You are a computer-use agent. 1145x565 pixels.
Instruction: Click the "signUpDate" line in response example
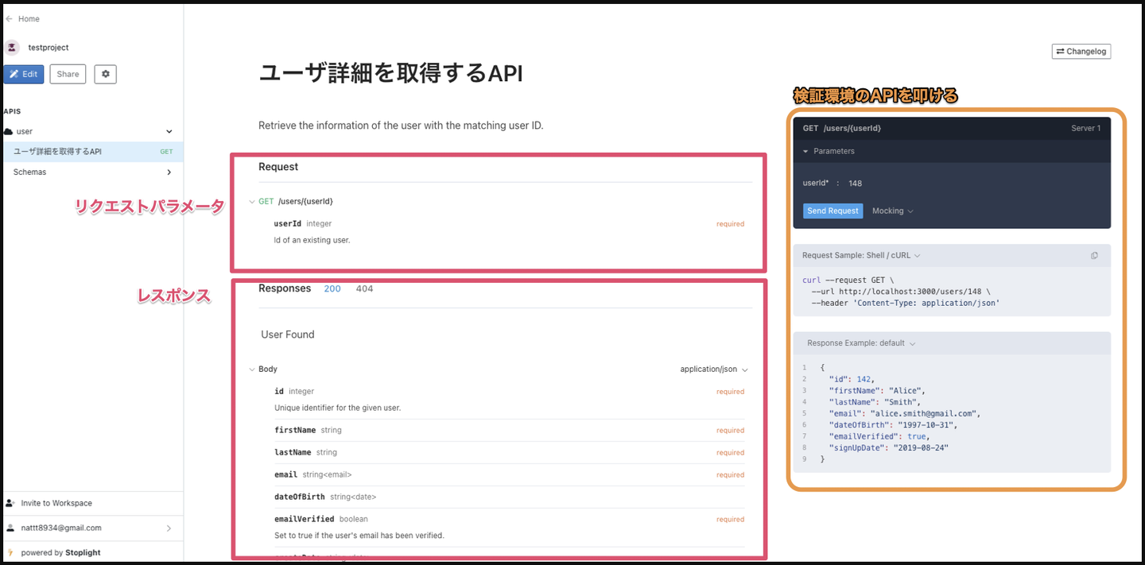[889, 447]
